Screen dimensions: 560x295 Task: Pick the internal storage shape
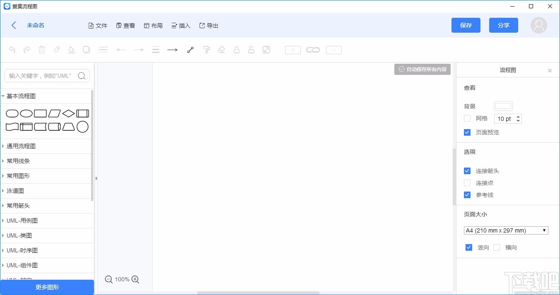26,127
